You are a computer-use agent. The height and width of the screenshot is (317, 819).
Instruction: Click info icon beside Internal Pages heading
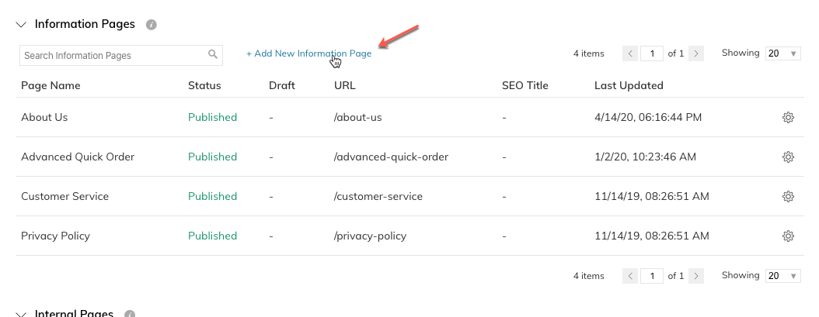[x=130, y=314]
